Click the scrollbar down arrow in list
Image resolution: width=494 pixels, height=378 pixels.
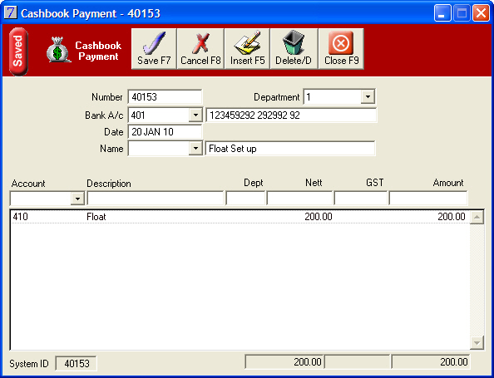(x=477, y=342)
